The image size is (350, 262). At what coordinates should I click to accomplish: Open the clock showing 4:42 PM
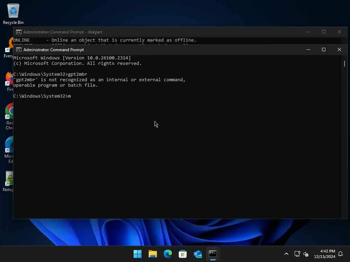[325, 254]
